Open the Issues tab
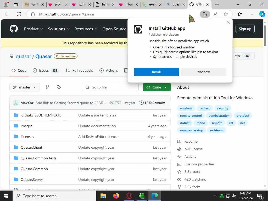The height and width of the screenshot is (201, 268). click(x=46, y=70)
